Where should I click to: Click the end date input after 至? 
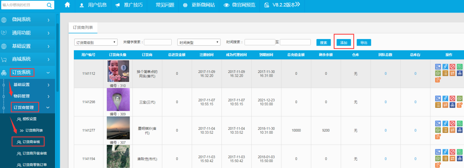click(x=295, y=42)
